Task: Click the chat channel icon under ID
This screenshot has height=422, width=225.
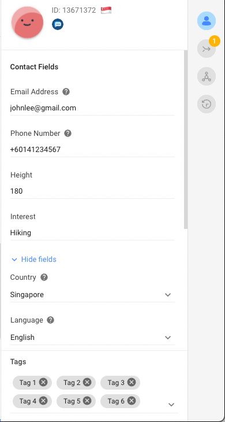Action: pyautogui.click(x=58, y=24)
